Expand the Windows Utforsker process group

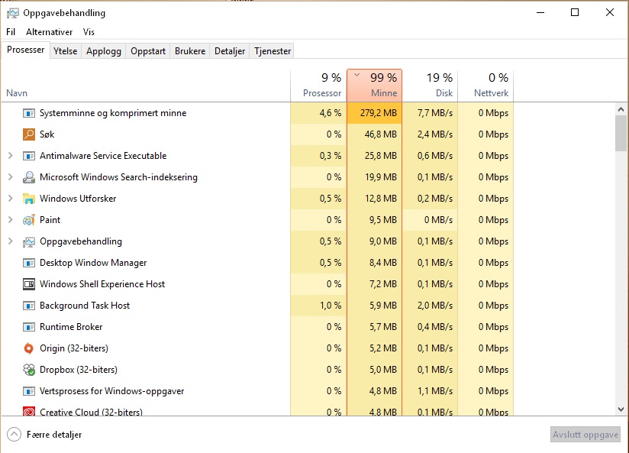point(11,199)
